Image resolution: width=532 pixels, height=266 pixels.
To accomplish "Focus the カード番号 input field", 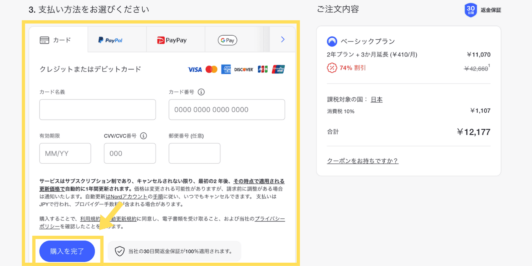I will tap(227, 109).
